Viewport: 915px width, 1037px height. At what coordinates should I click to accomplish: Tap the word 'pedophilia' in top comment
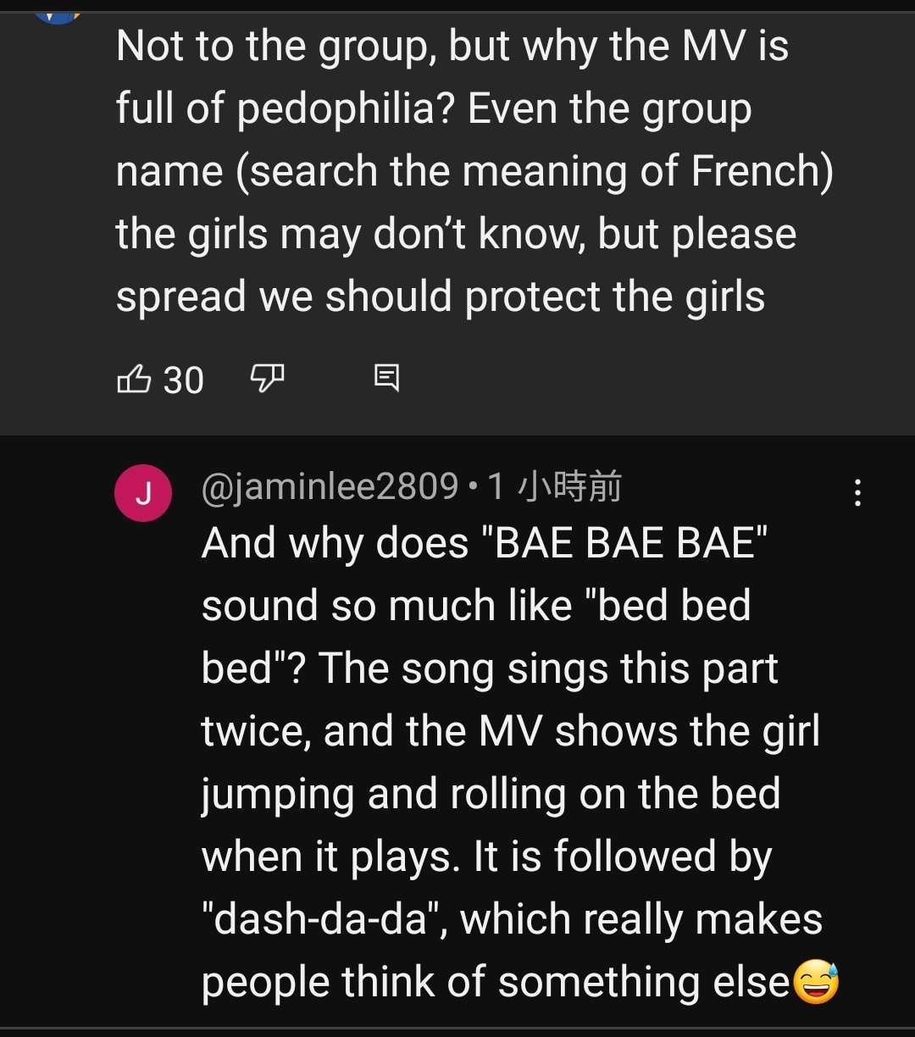(x=348, y=109)
